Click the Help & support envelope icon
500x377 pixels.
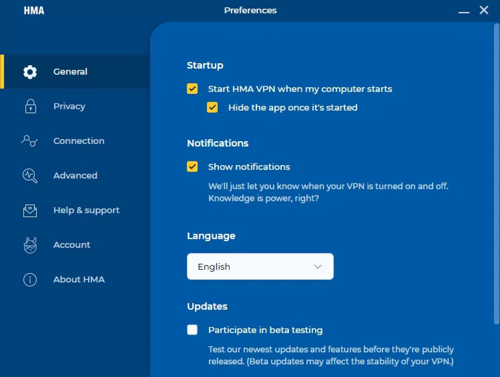click(x=30, y=210)
